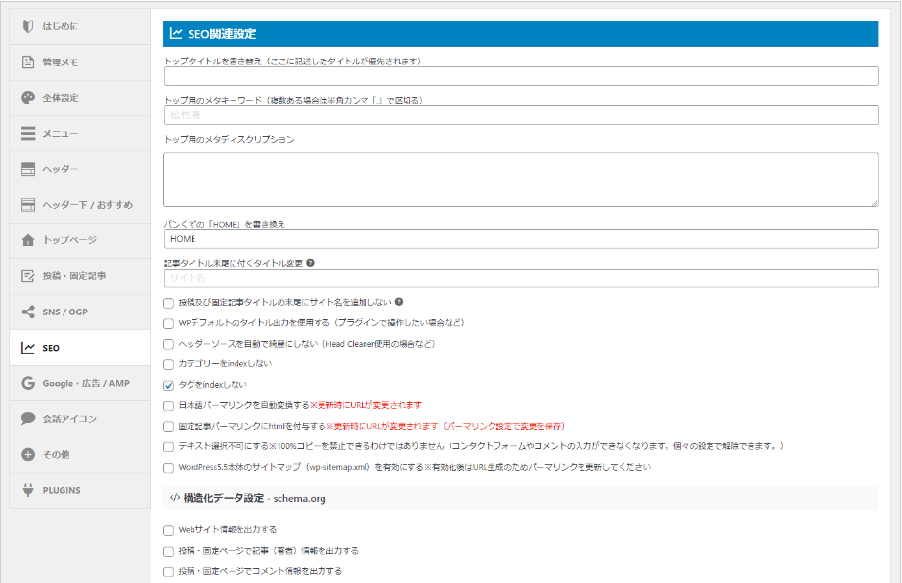Click the share icon beside SNS / OGP
This screenshot has width=902, height=583.
point(28,312)
